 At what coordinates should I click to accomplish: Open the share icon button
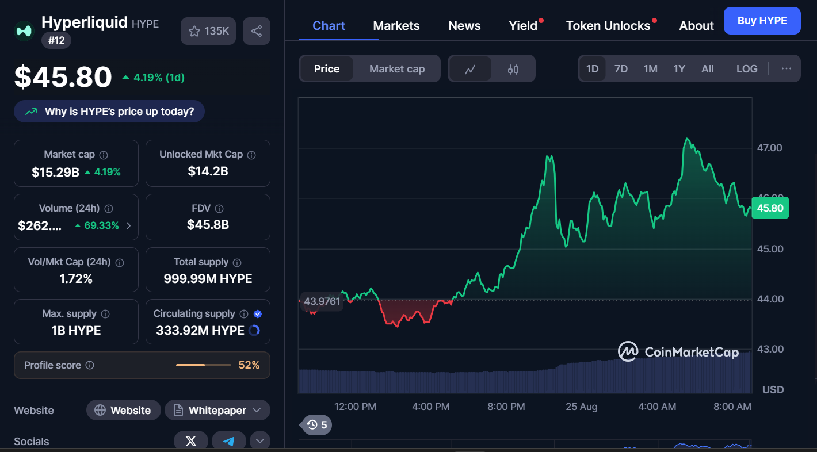(x=257, y=31)
